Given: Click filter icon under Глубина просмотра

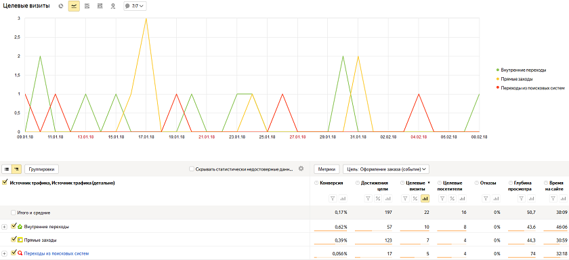Looking at the screenshot, I should [x=521, y=198].
